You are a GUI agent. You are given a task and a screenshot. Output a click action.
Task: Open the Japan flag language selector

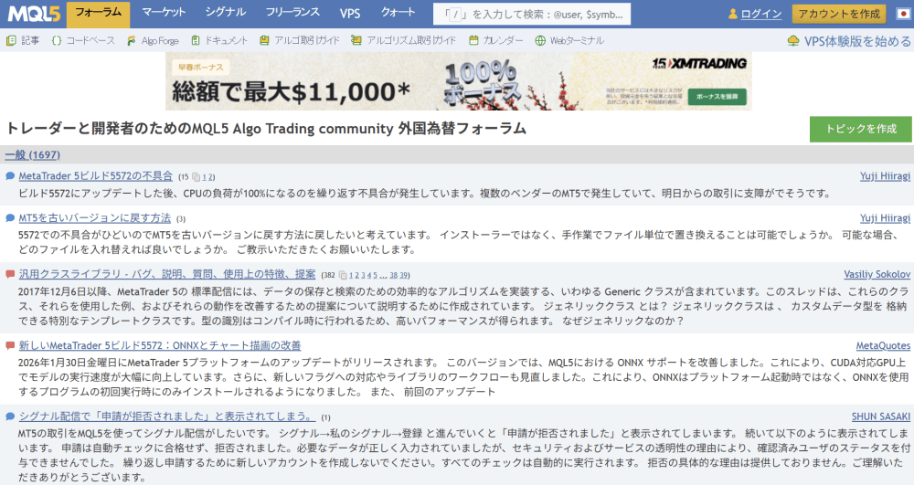click(904, 14)
